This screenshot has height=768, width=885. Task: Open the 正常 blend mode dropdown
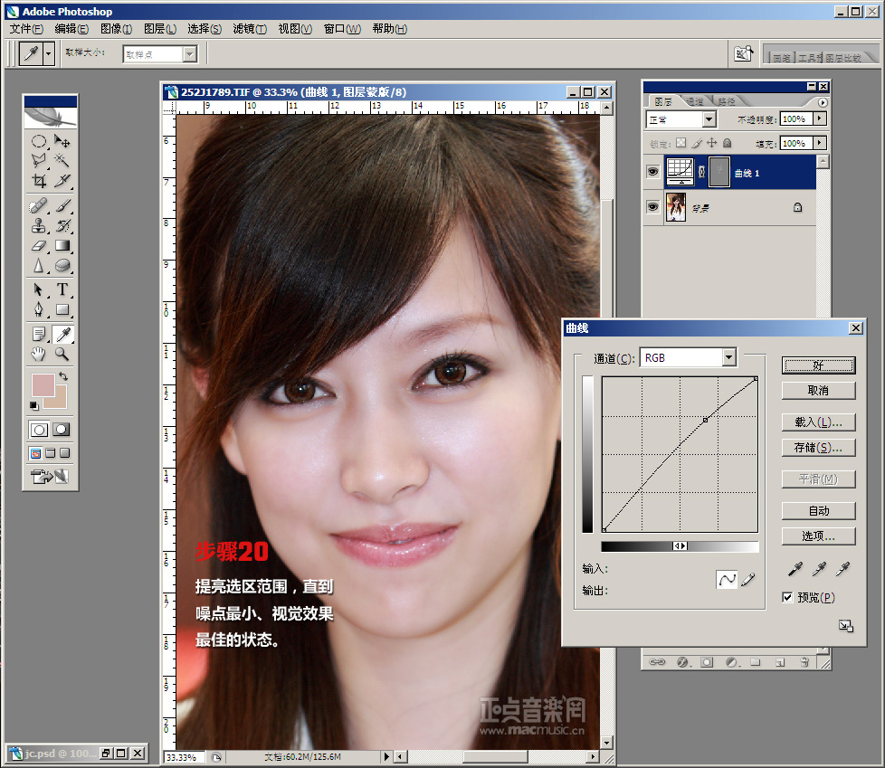[709, 119]
